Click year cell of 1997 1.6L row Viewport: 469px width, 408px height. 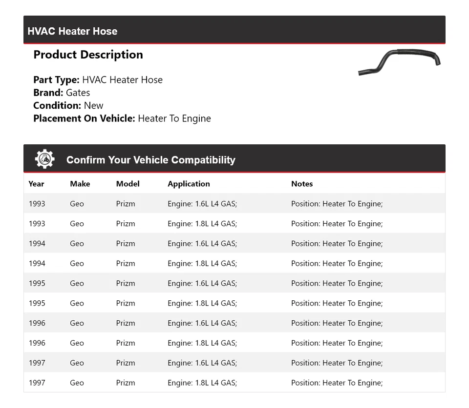click(37, 363)
